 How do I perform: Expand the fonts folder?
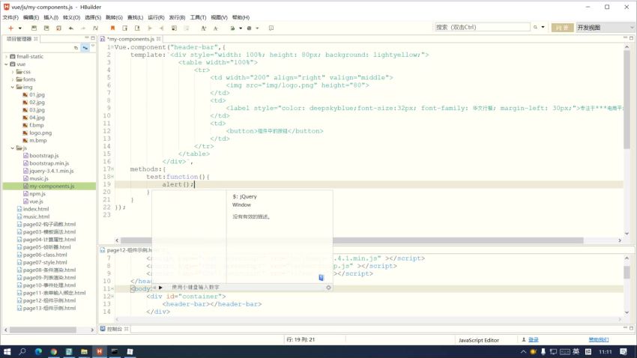pyautogui.click(x=13, y=79)
